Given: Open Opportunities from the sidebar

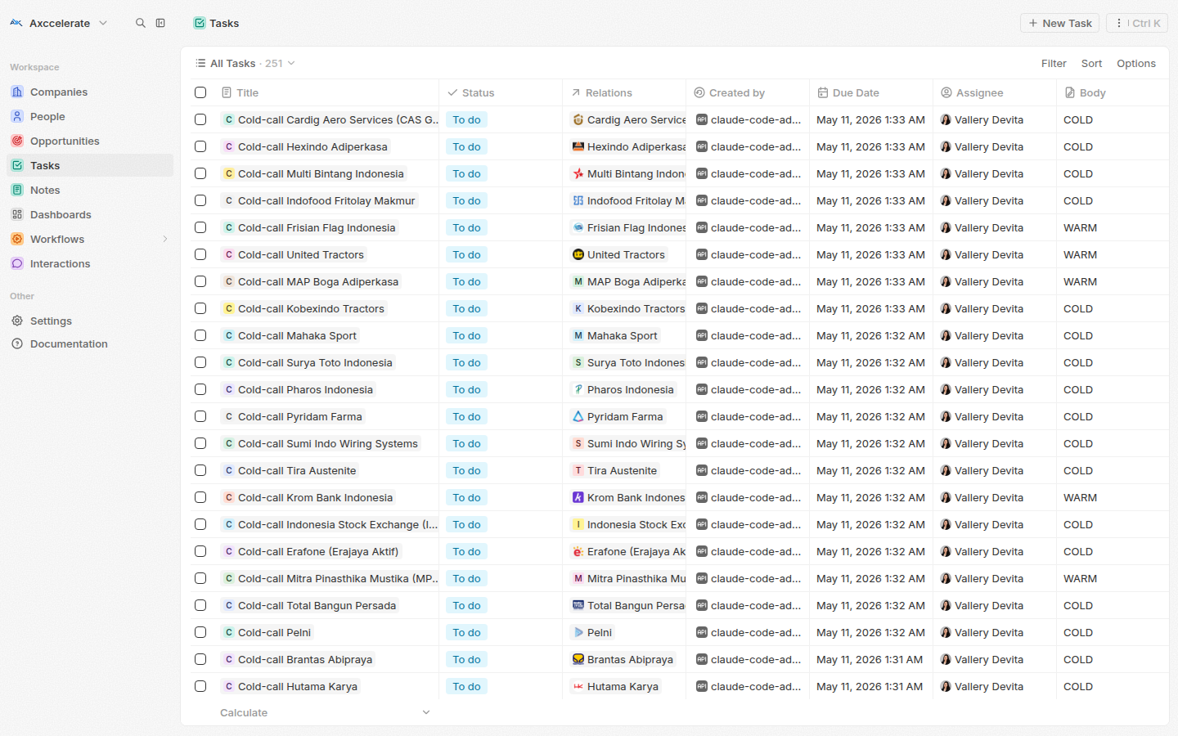Looking at the screenshot, I should (90, 141).
